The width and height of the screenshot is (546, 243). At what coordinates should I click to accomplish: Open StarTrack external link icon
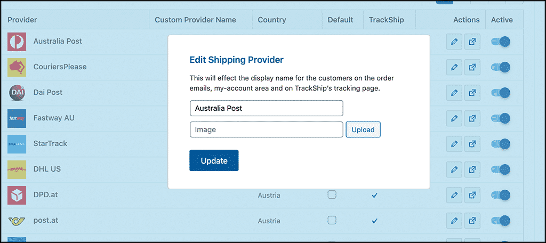[472, 144]
